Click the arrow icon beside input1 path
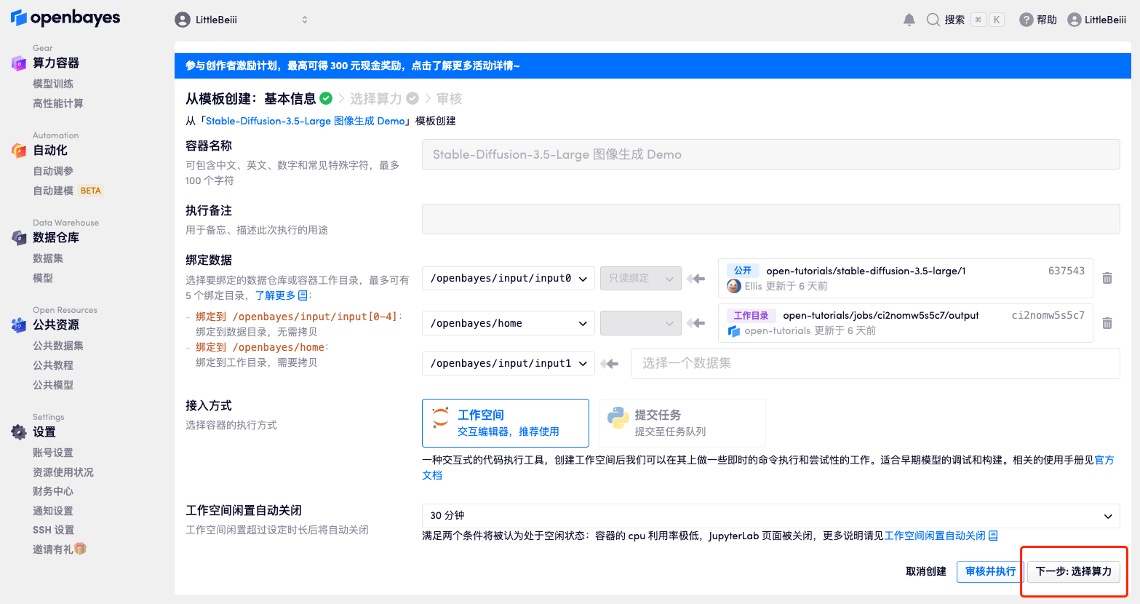The height and width of the screenshot is (604, 1140). click(610, 363)
